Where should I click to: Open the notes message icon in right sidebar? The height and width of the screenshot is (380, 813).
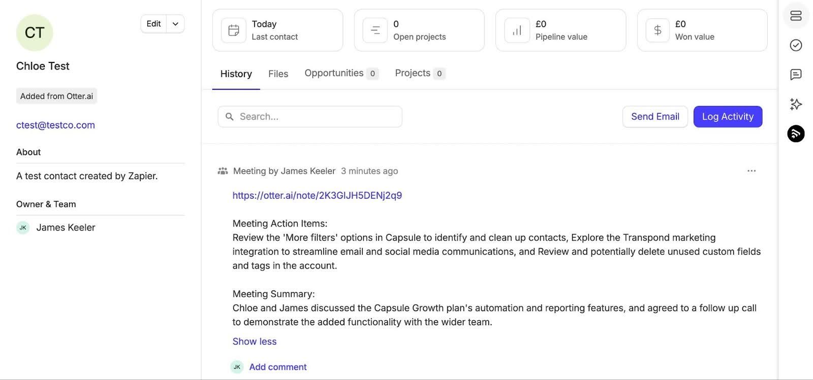(x=796, y=75)
